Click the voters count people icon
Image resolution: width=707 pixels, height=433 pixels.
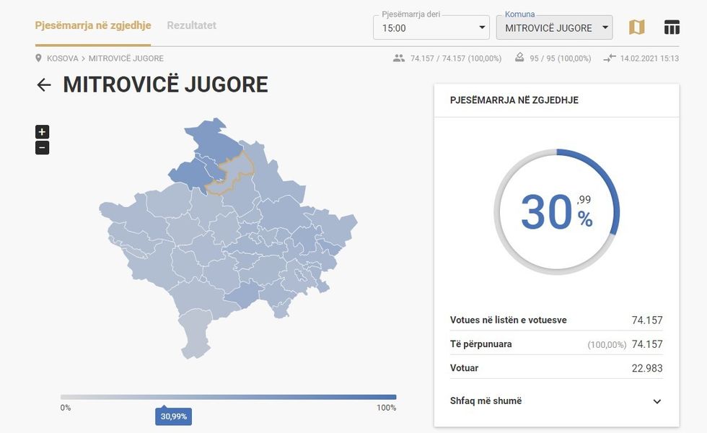[x=401, y=58]
